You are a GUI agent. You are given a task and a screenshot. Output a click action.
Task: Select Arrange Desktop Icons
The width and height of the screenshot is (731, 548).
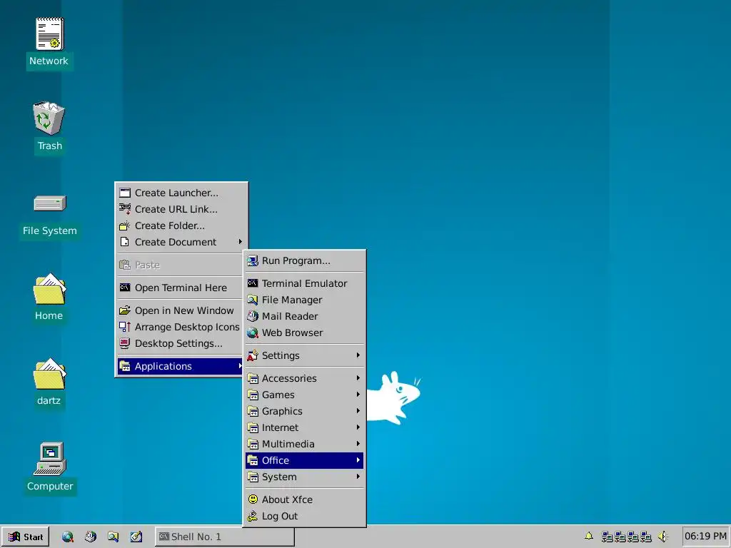tap(181, 327)
